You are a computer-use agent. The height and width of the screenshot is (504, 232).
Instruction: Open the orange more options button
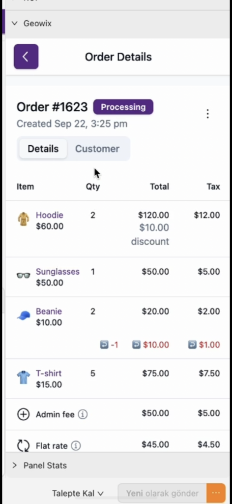[x=216, y=493]
